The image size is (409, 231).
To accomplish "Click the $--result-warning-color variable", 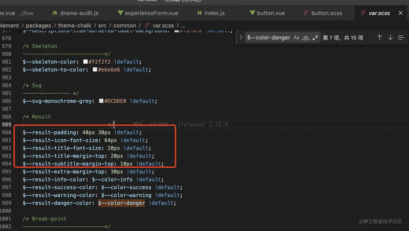I will click(x=58, y=195).
